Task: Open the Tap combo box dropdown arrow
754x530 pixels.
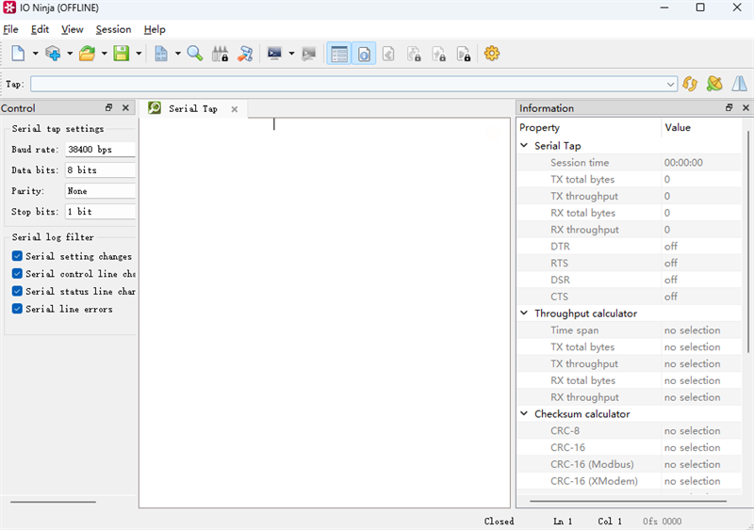Action: tap(670, 84)
